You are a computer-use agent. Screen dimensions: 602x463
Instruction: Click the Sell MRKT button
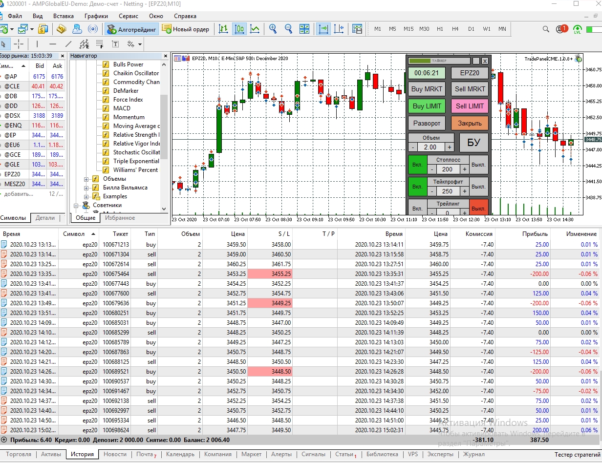(x=470, y=89)
